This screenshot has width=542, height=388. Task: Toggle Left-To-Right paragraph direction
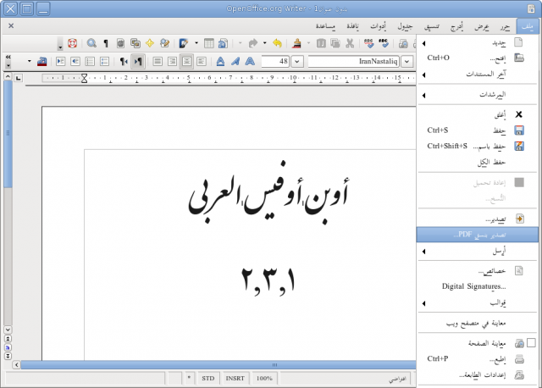138,62
